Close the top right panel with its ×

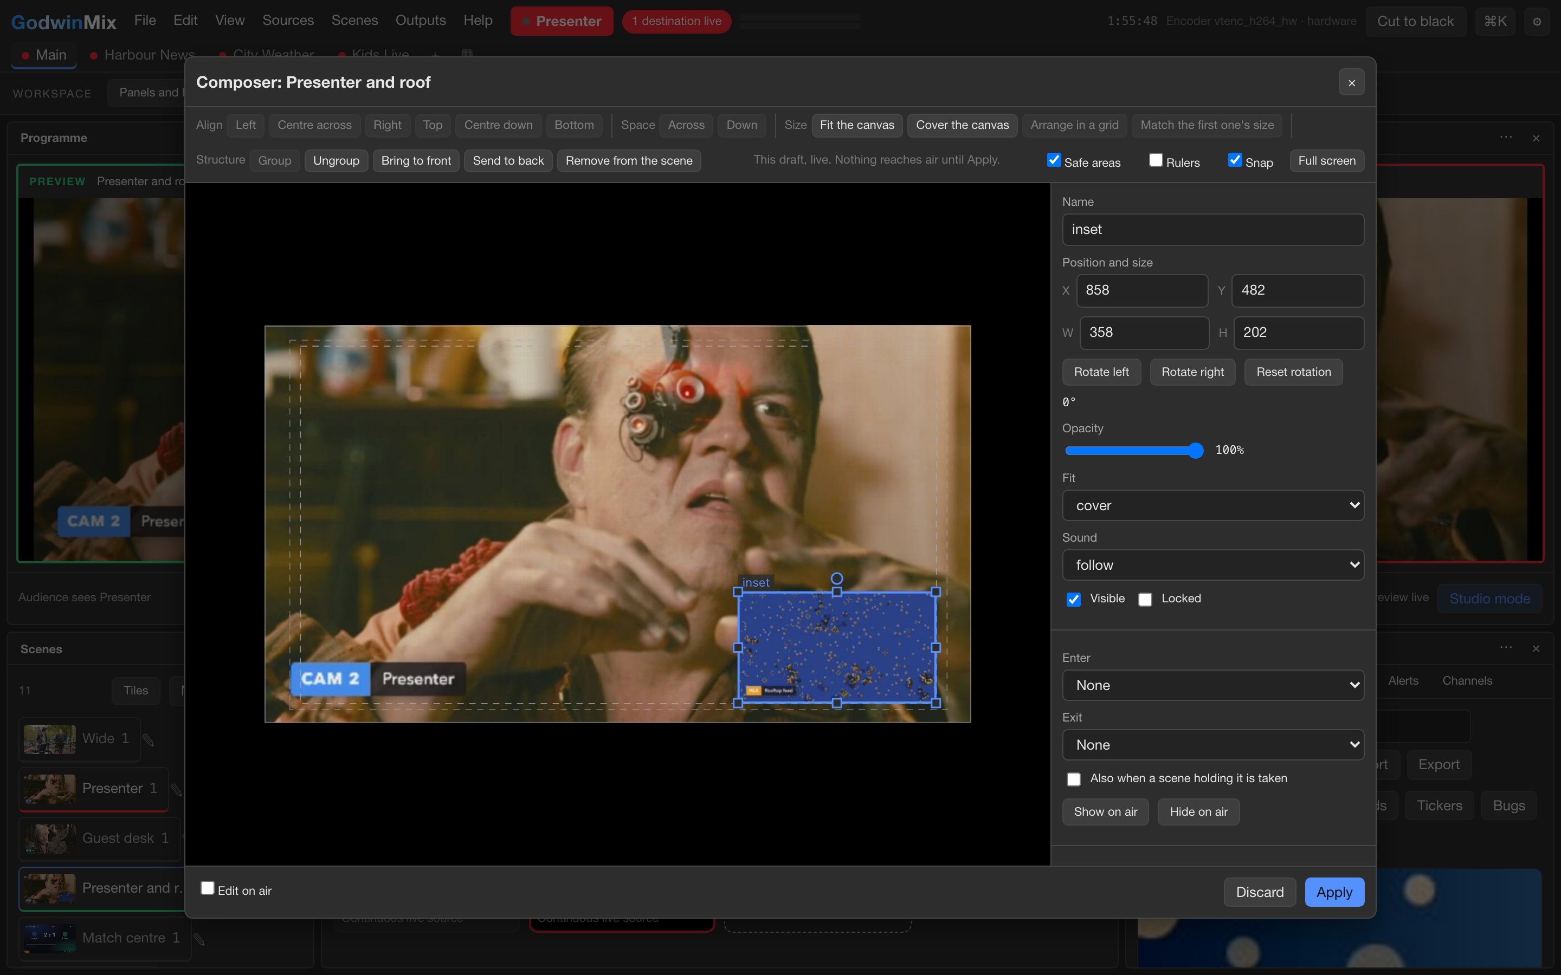point(1536,138)
